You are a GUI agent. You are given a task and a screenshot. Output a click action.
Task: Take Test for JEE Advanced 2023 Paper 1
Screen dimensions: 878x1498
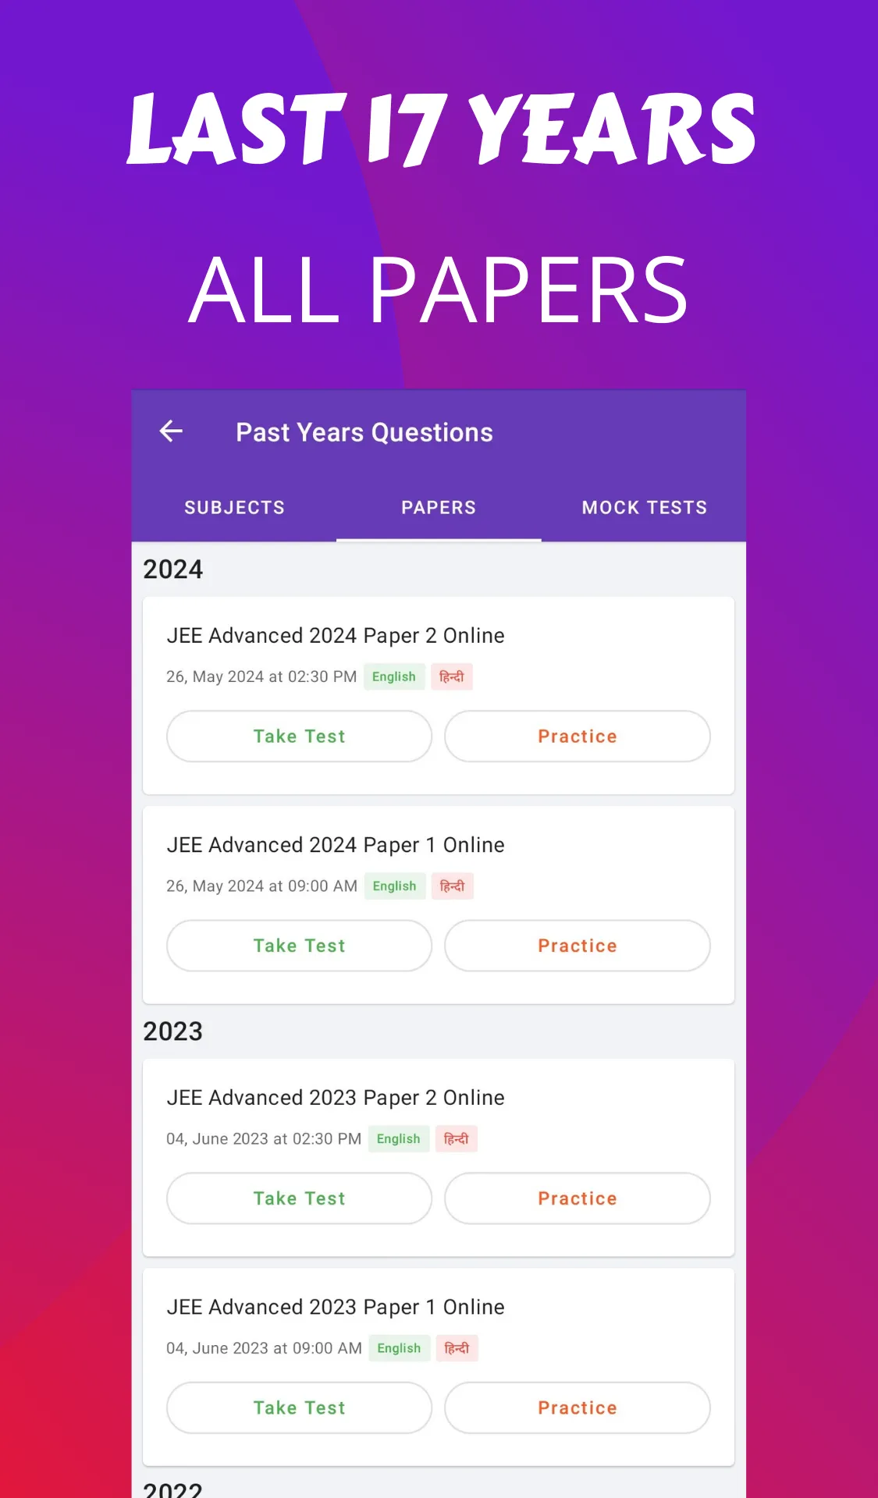click(x=299, y=1407)
